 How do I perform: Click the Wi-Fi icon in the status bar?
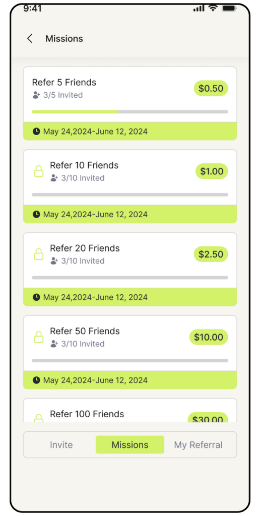click(x=213, y=8)
